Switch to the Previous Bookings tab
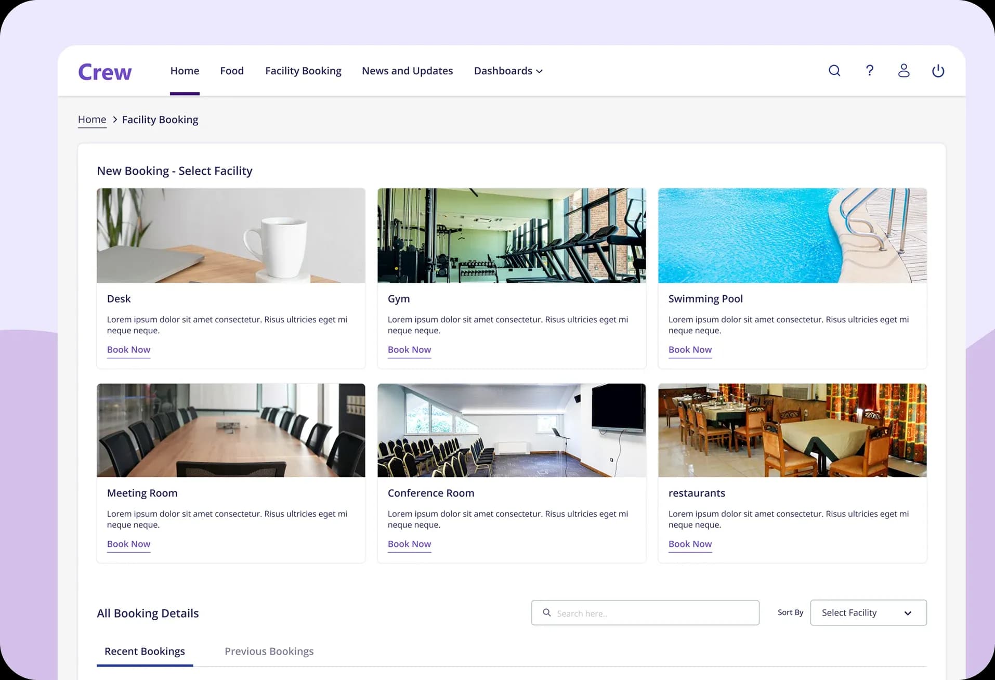 [269, 651]
